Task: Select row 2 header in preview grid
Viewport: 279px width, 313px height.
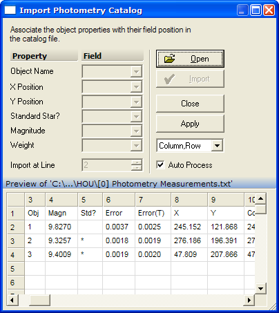Action: (16, 227)
